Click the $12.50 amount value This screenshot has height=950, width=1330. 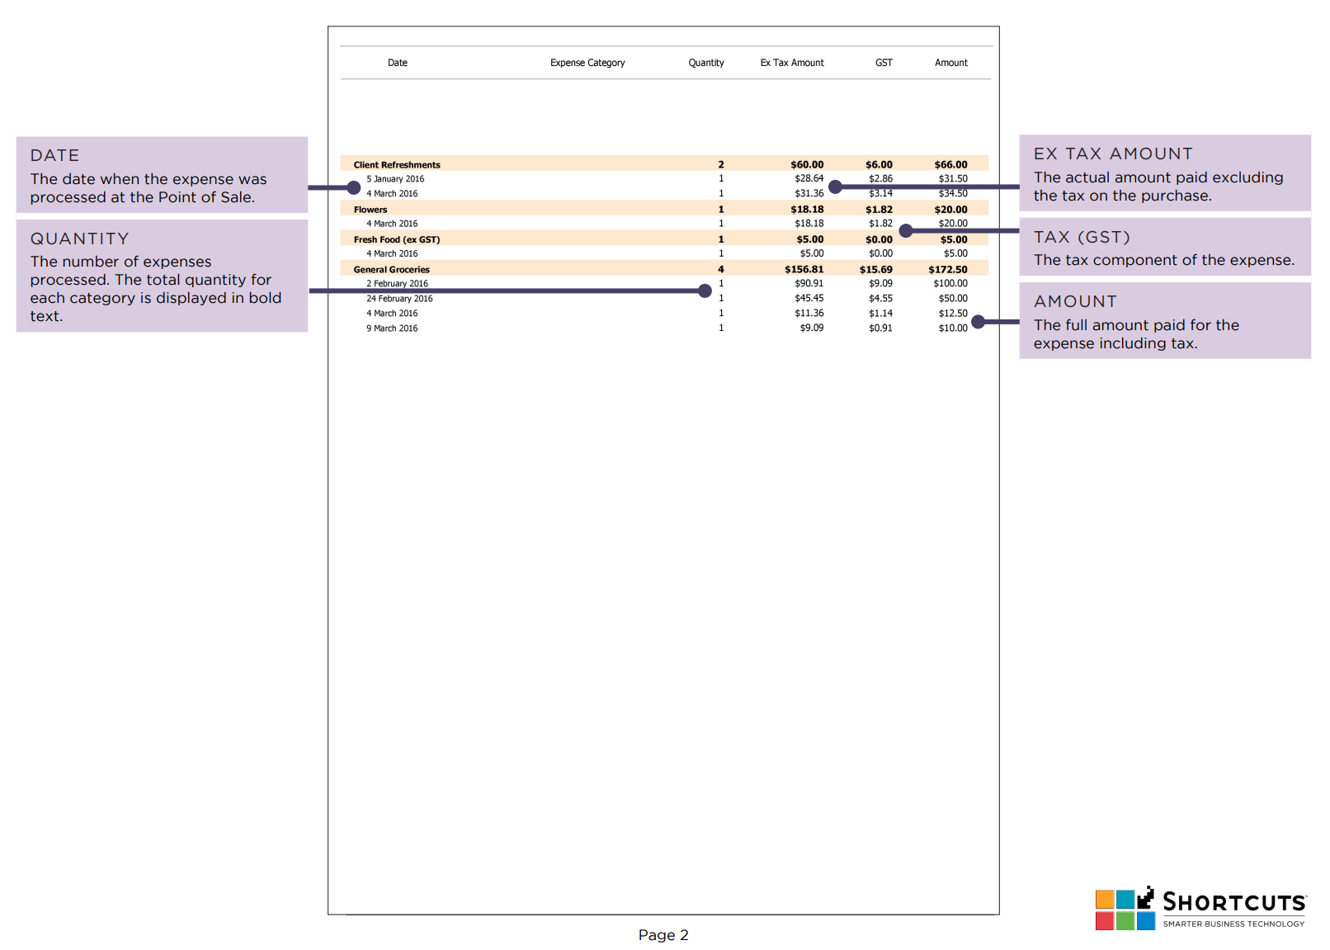coord(953,313)
